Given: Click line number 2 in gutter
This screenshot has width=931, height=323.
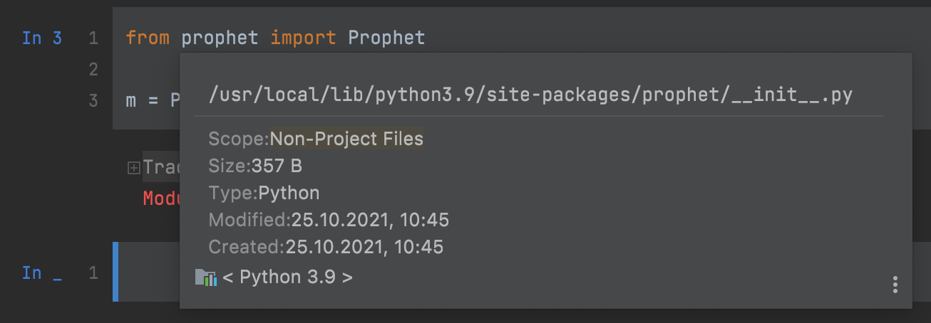Looking at the screenshot, I should pos(93,69).
